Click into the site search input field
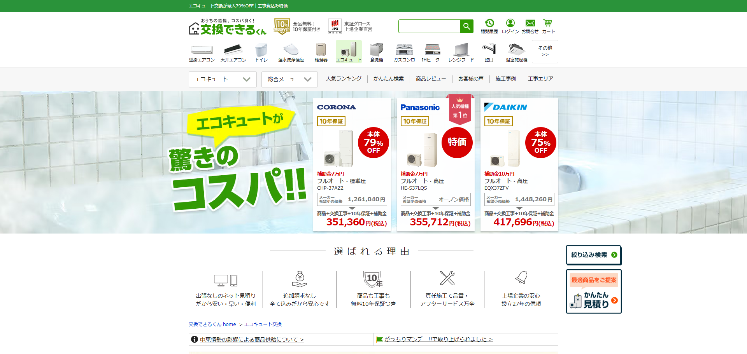747x354 pixels. tap(429, 26)
